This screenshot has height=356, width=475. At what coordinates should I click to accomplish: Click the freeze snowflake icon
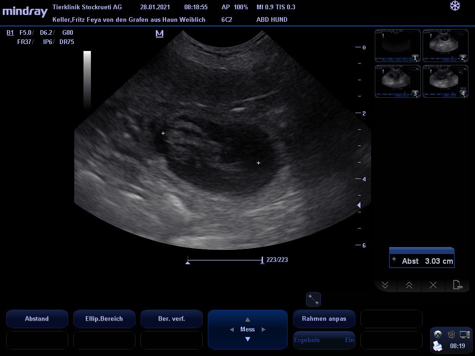coord(455,6)
